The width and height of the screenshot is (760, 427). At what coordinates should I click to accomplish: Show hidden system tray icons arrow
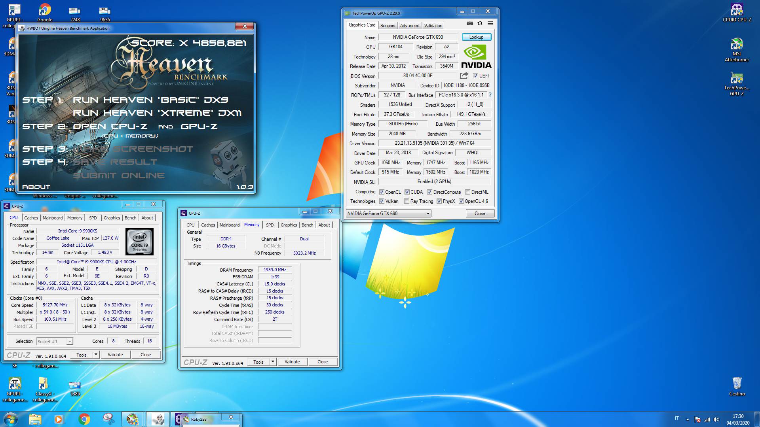click(x=688, y=419)
